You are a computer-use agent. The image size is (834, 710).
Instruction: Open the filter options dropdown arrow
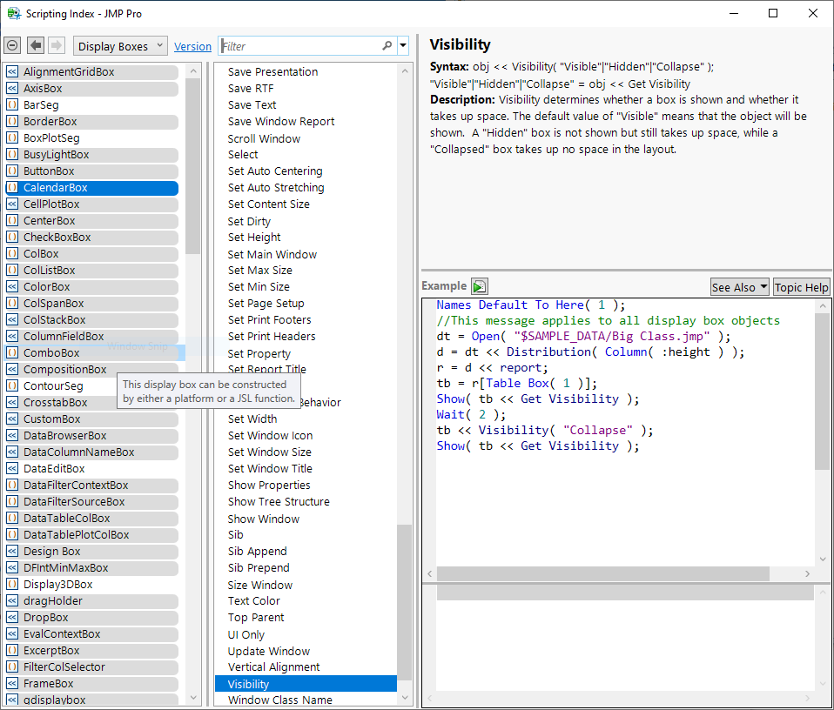click(403, 46)
